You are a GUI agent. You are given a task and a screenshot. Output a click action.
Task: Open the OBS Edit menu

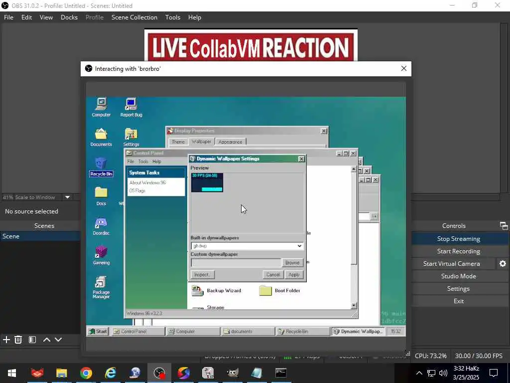[27, 17]
